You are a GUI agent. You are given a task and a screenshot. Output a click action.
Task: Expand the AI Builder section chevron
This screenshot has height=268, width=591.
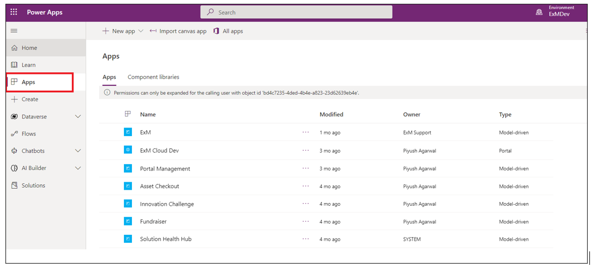pos(78,168)
